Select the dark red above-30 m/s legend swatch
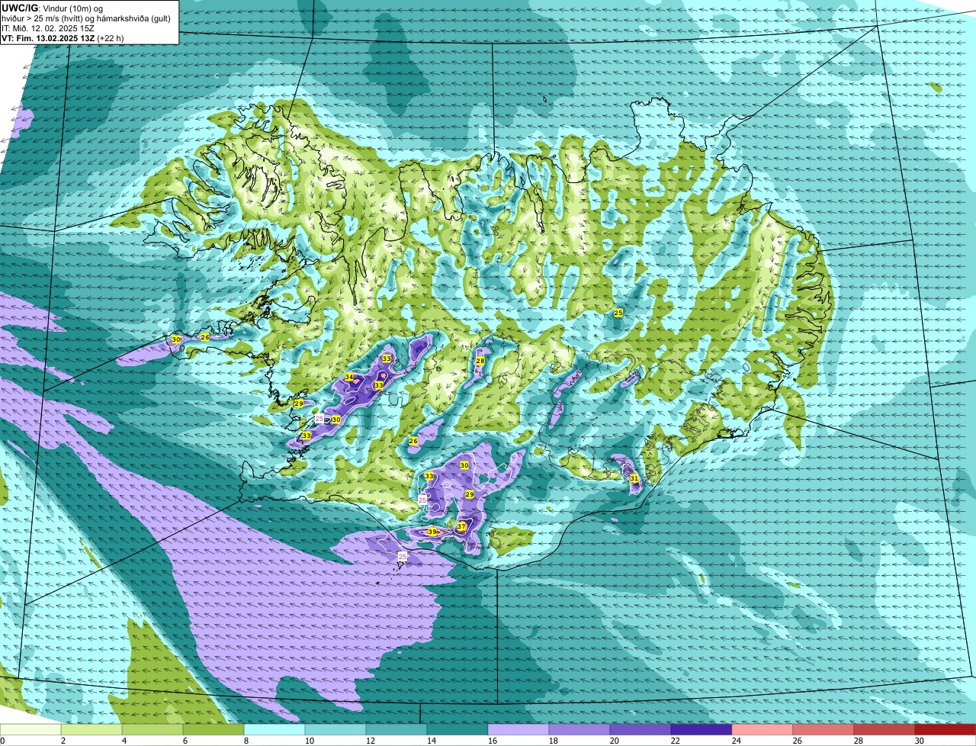This screenshot has width=976, height=746. coord(945,730)
